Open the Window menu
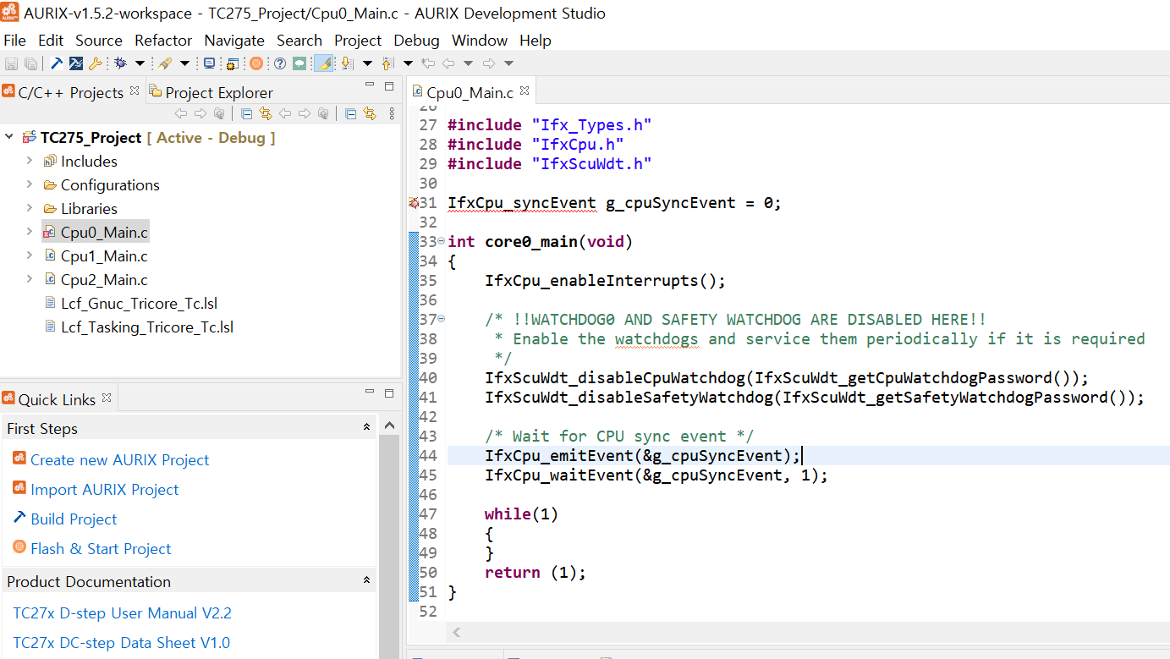 click(x=480, y=41)
